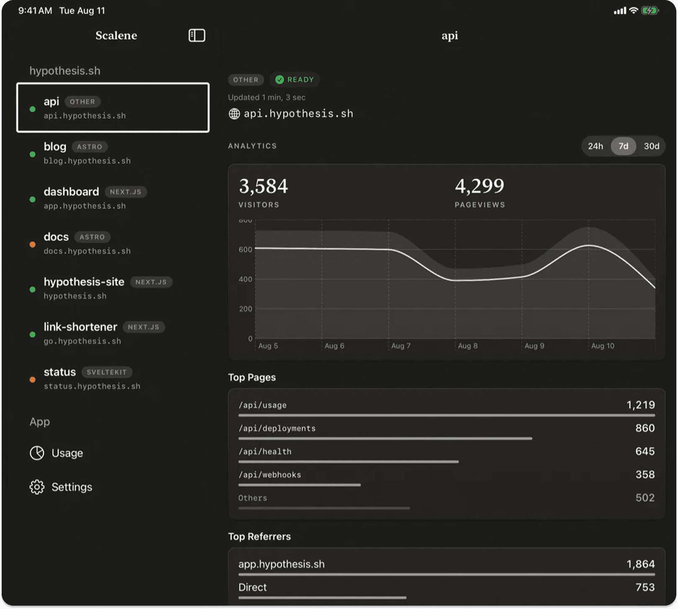Switch analytics range to 24h
678x609 pixels.
coord(595,146)
